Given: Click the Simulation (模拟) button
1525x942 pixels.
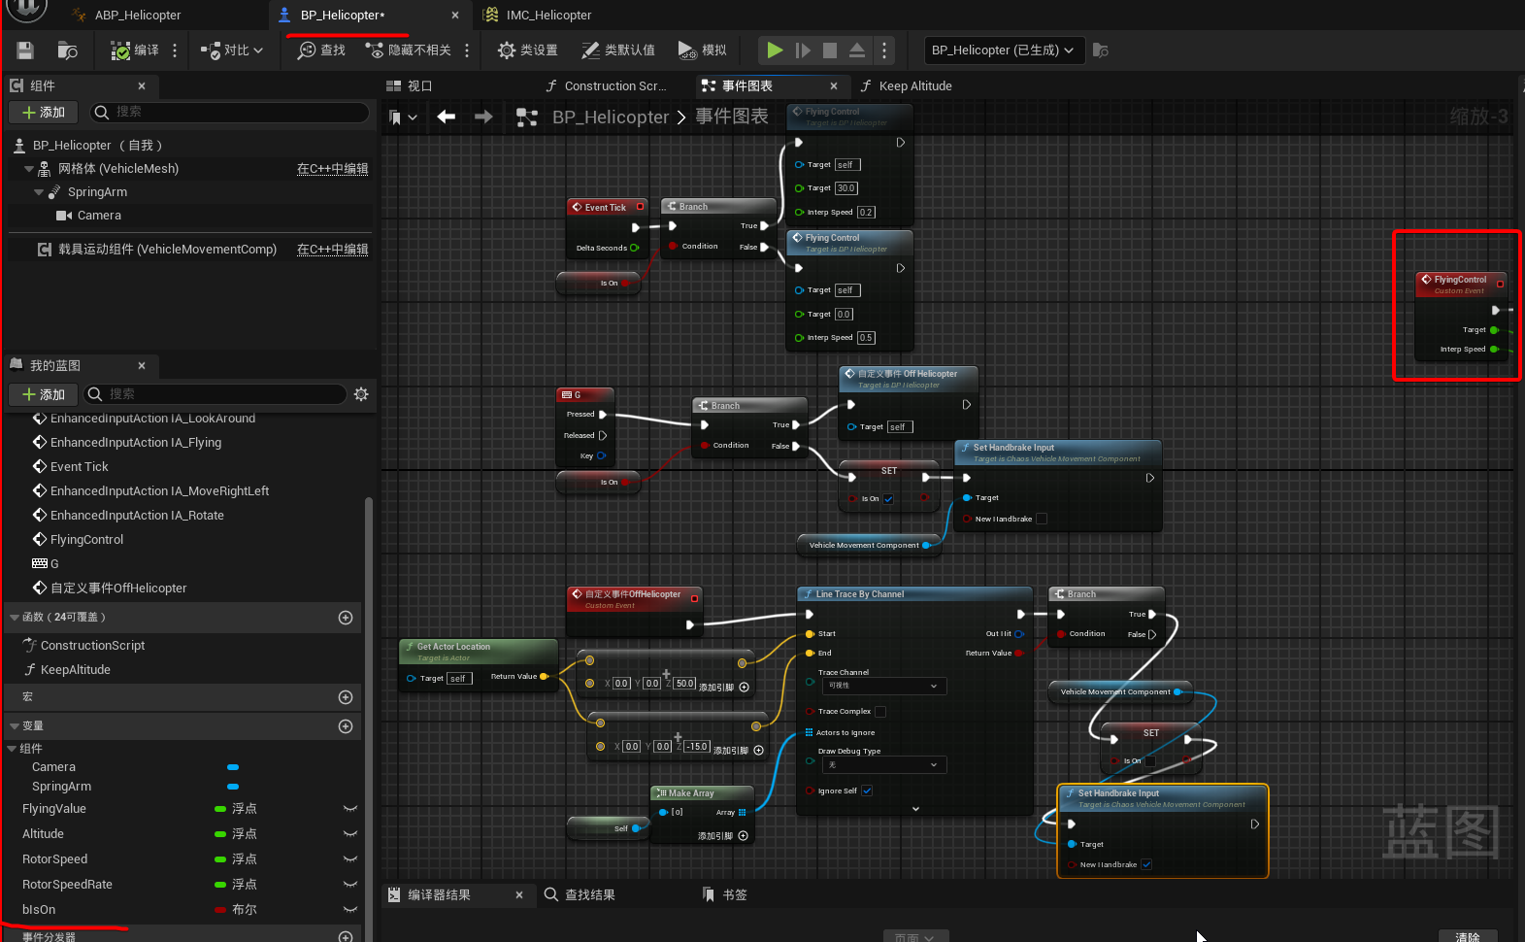Looking at the screenshot, I should coord(702,50).
